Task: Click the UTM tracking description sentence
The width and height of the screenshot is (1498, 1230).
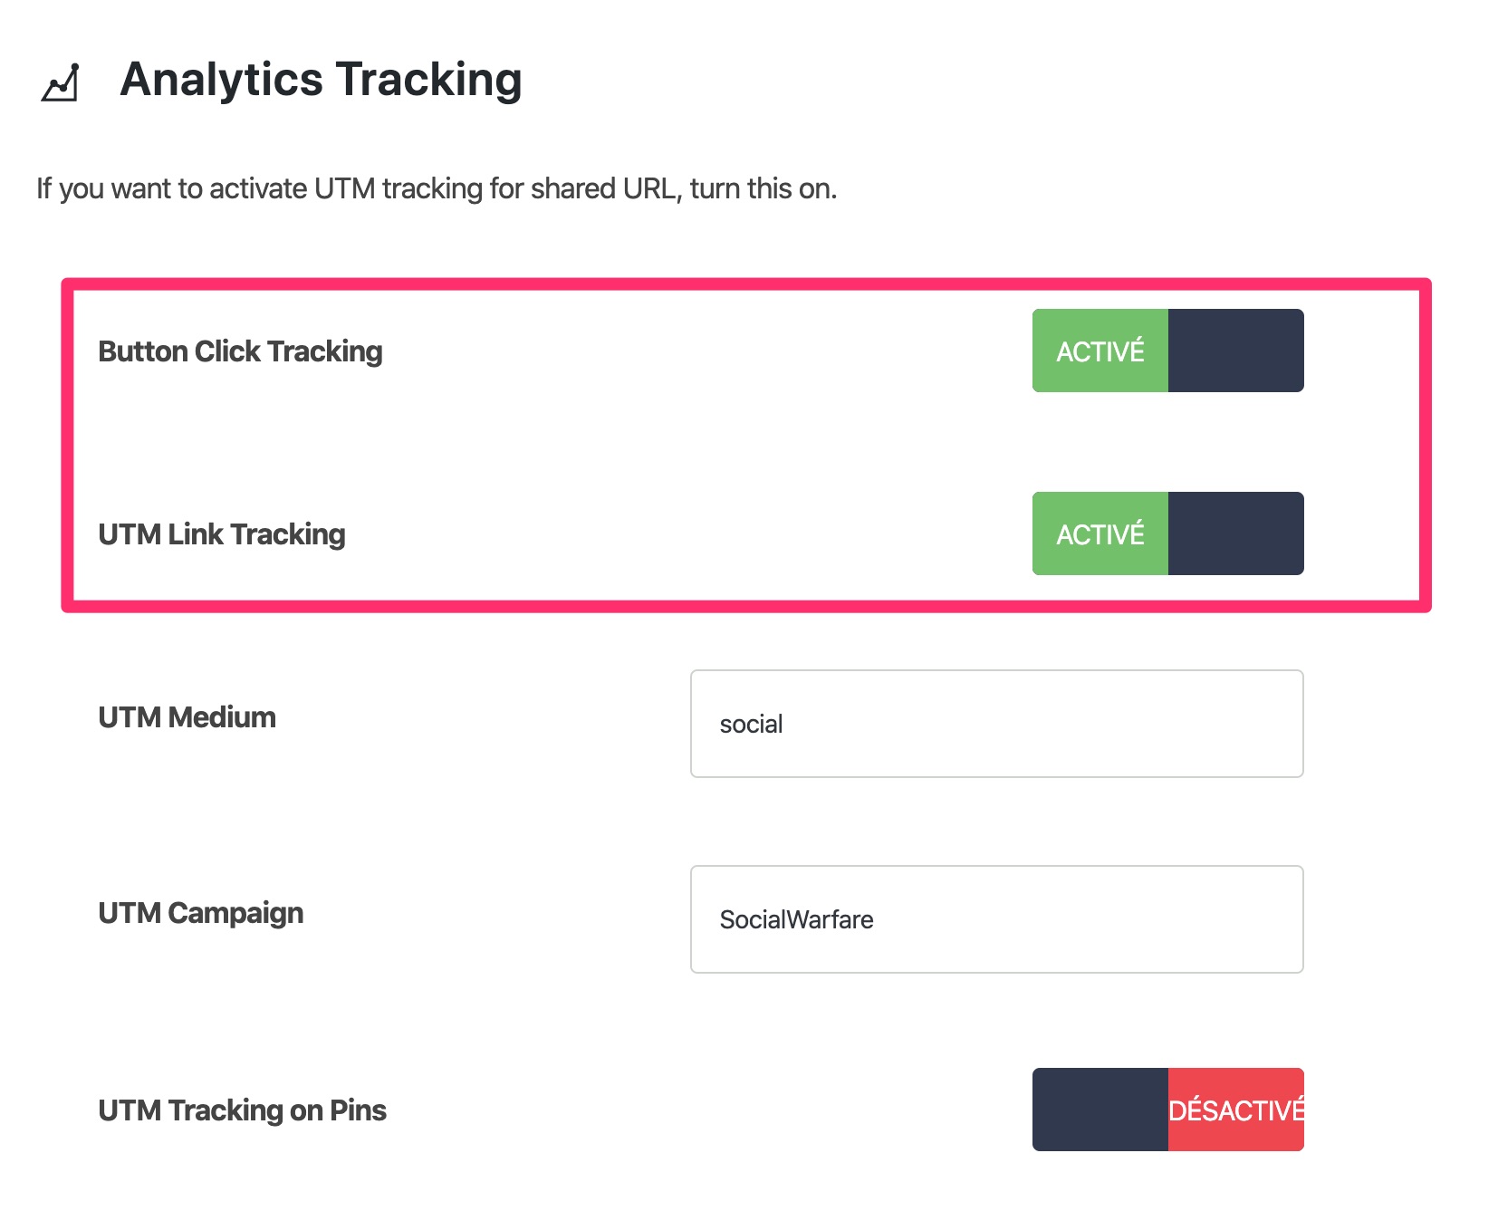Action: click(437, 188)
